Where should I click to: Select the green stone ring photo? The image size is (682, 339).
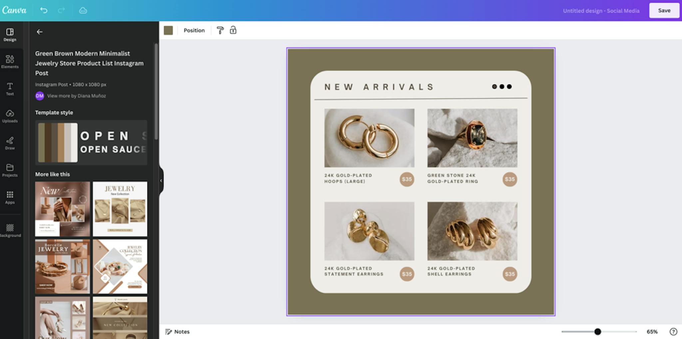click(x=472, y=138)
